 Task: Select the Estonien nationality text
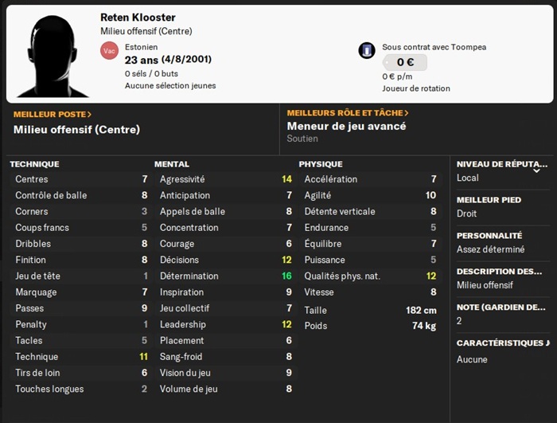[141, 47]
